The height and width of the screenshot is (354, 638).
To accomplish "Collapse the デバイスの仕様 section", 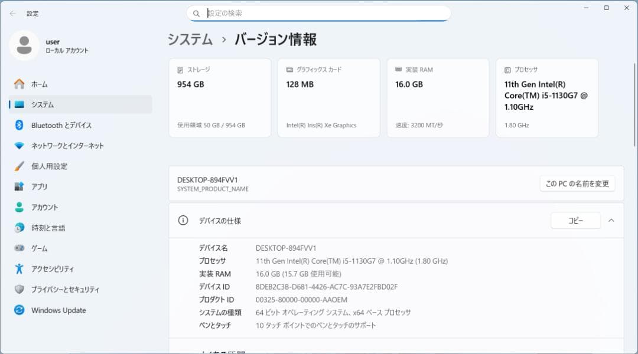I will pyautogui.click(x=611, y=220).
